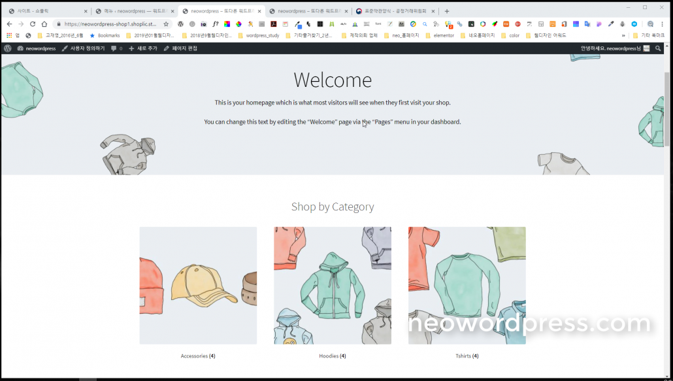The height and width of the screenshot is (381, 673).
Task: Open a new browser tab
Action: [447, 11]
